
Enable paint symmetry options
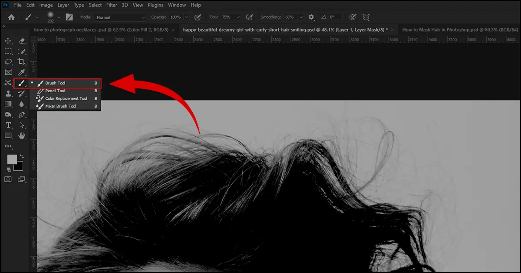[x=366, y=16]
